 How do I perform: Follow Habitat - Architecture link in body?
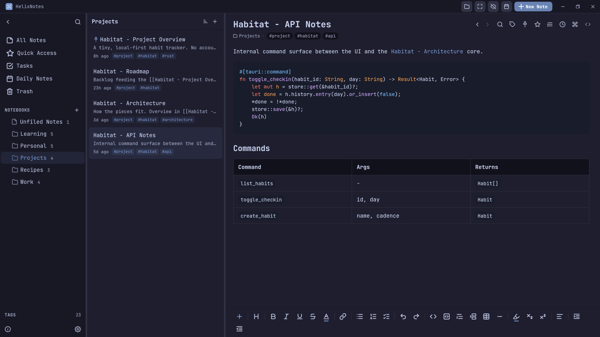pyautogui.click(x=427, y=51)
